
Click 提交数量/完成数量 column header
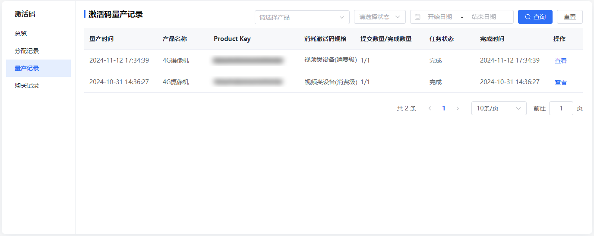point(386,39)
